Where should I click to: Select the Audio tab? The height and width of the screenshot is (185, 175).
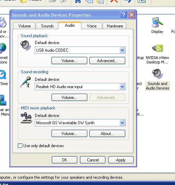70,25
